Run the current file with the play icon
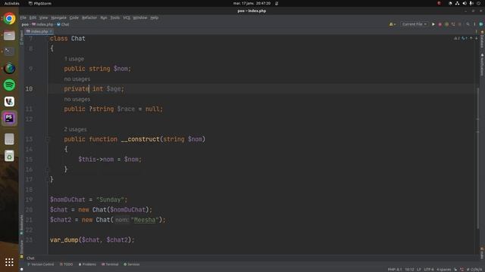 (433, 24)
